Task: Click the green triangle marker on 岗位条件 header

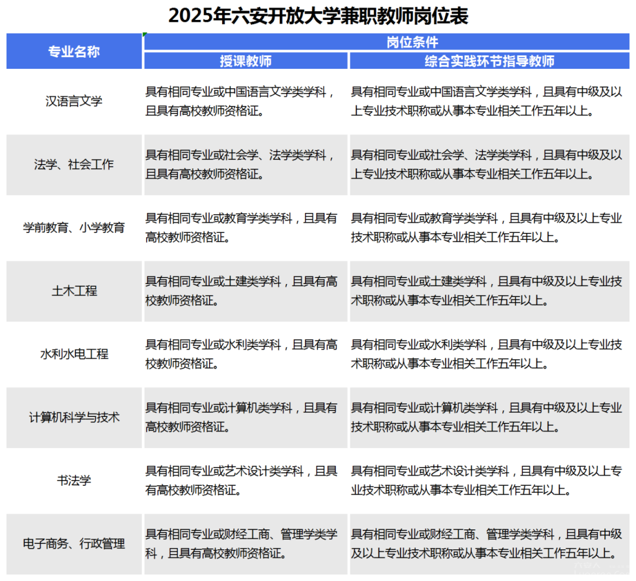Action: click(x=145, y=35)
